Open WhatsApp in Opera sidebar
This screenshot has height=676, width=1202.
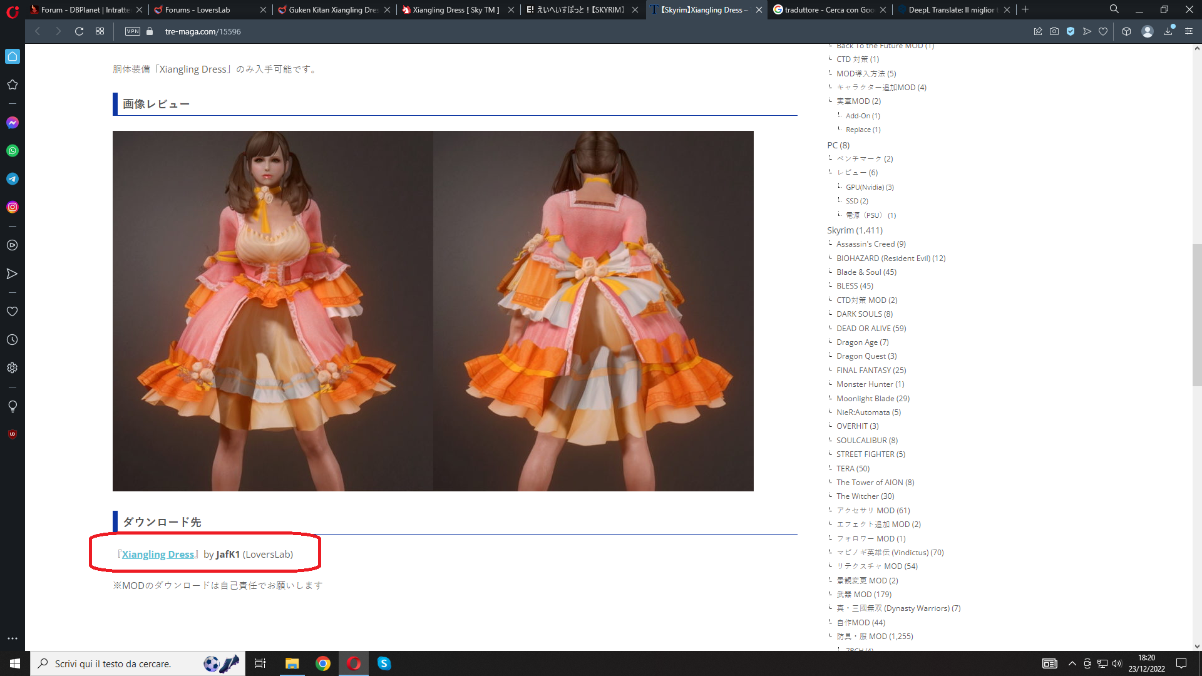[13, 151]
